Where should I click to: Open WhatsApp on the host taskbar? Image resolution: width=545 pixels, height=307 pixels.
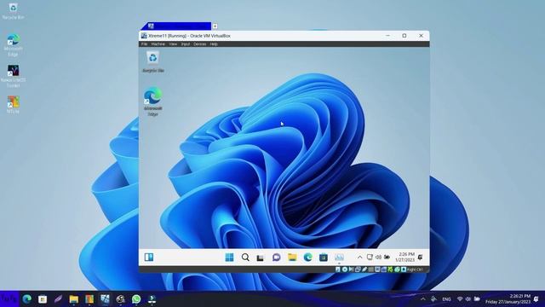[x=136, y=299]
